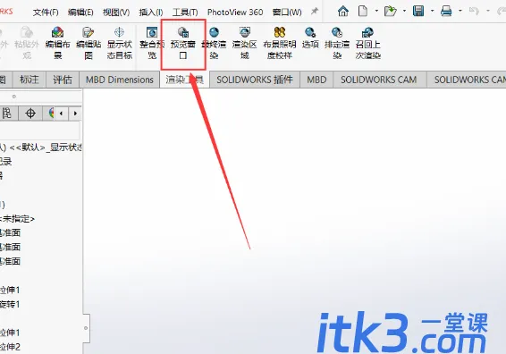
Task: Click the Open file folder icon
Action: [391, 12]
